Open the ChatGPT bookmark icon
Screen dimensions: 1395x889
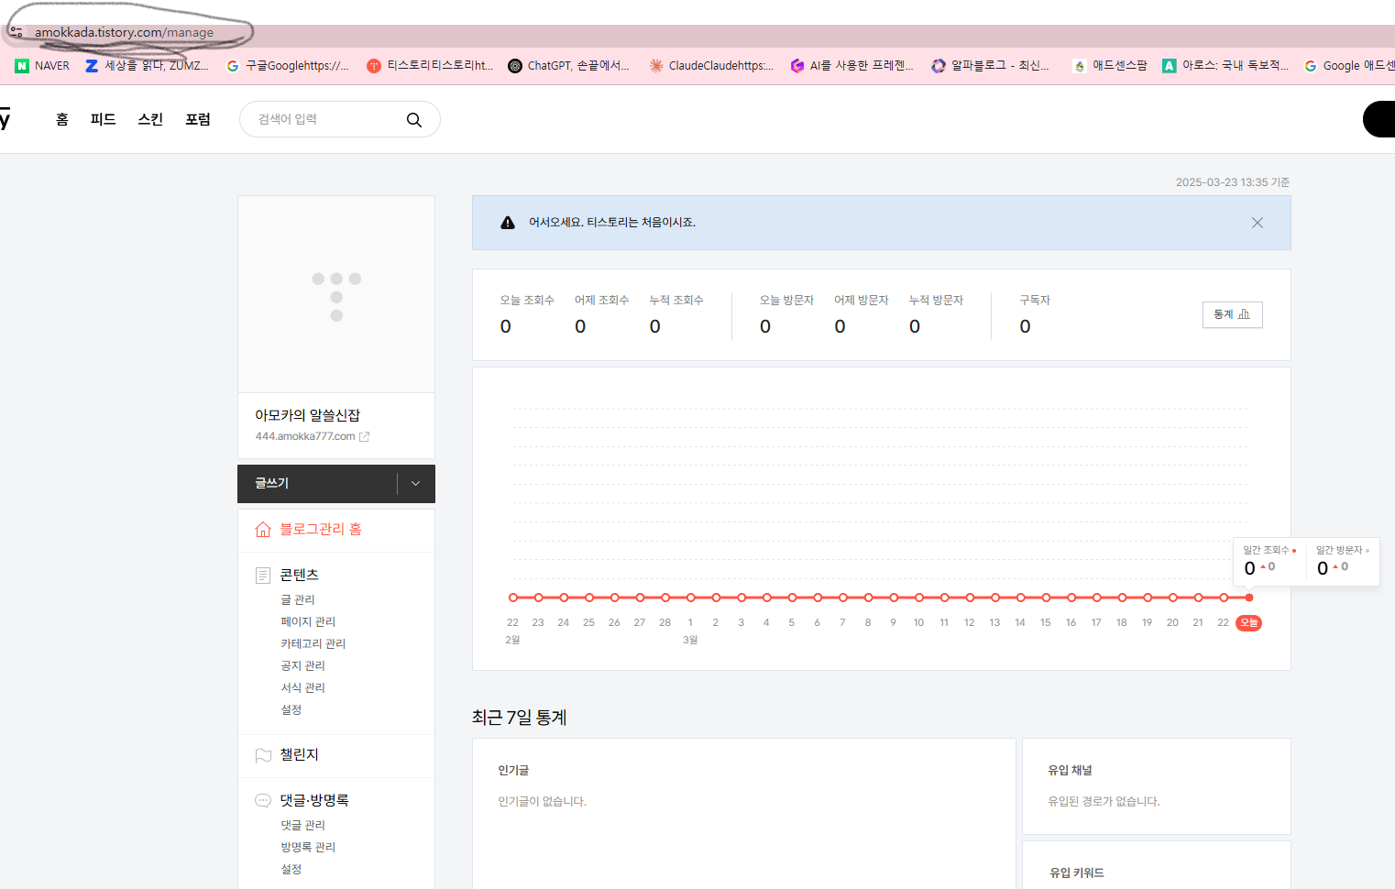click(x=515, y=65)
